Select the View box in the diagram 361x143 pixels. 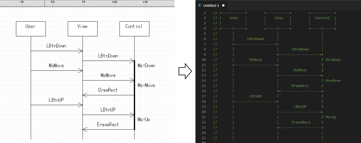(x=82, y=29)
